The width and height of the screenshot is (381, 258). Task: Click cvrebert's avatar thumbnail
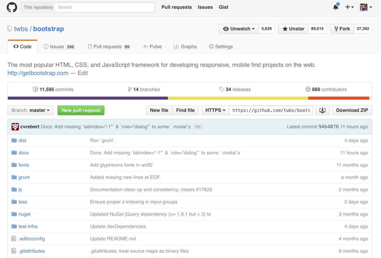pos(15,127)
